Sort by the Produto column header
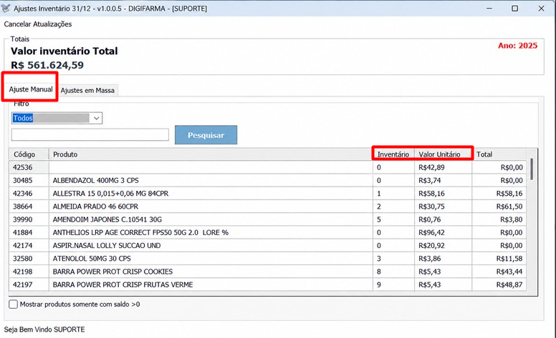 [x=211, y=154]
